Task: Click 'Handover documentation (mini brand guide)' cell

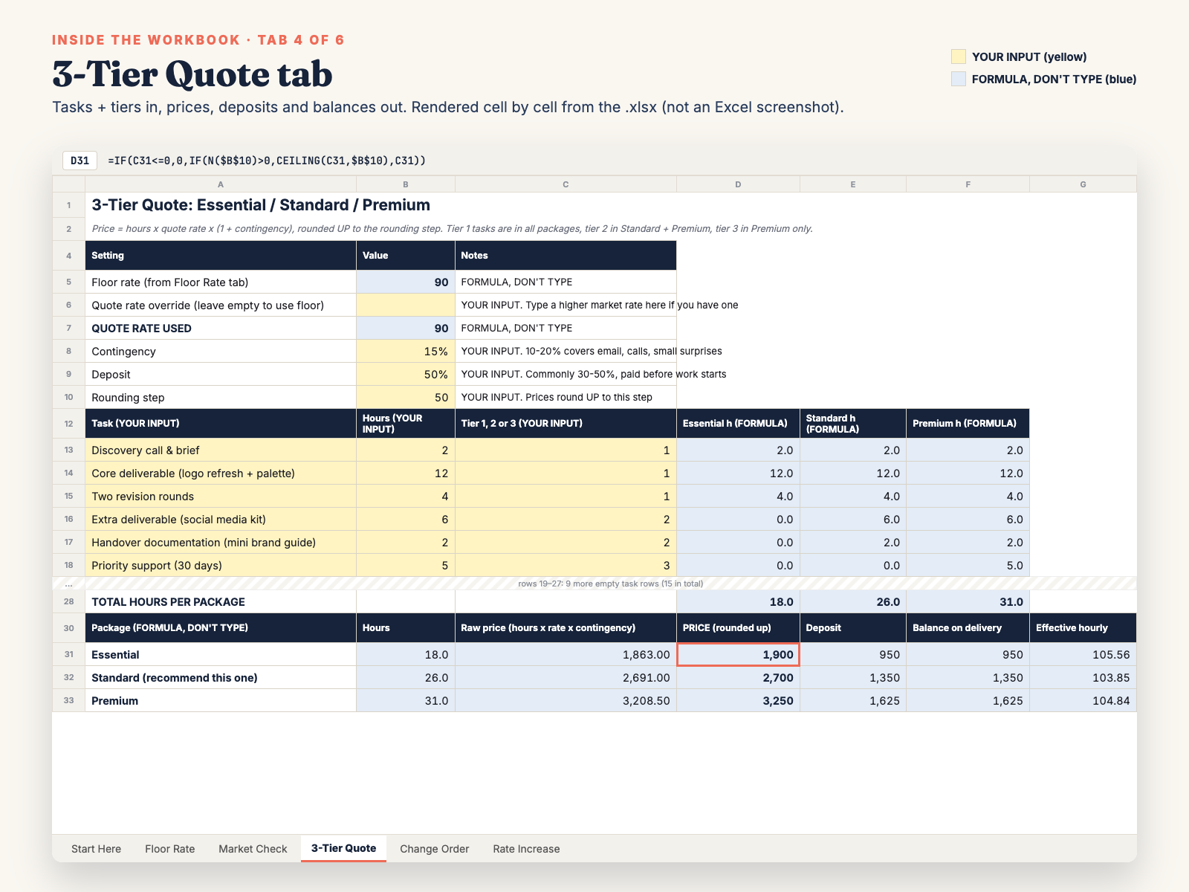Action: click(x=221, y=542)
